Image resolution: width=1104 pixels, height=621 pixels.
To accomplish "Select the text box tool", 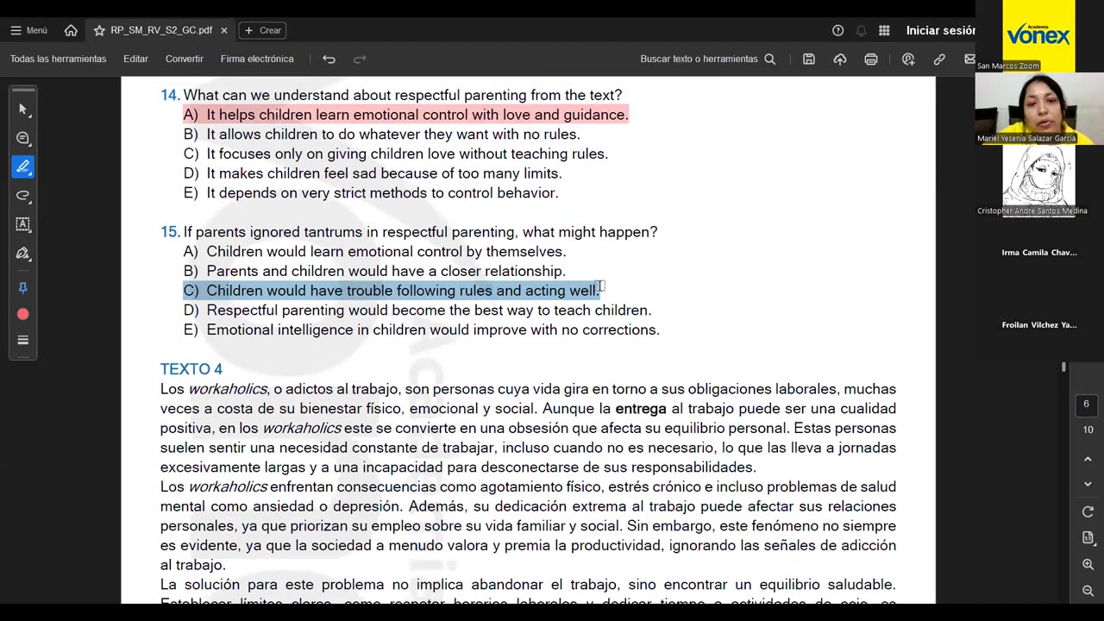I will click(x=23, y=224).
